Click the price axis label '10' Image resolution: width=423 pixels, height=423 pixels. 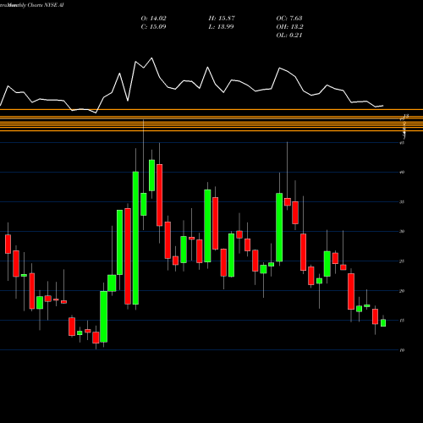pyautogui.click(x=402, y=350)
